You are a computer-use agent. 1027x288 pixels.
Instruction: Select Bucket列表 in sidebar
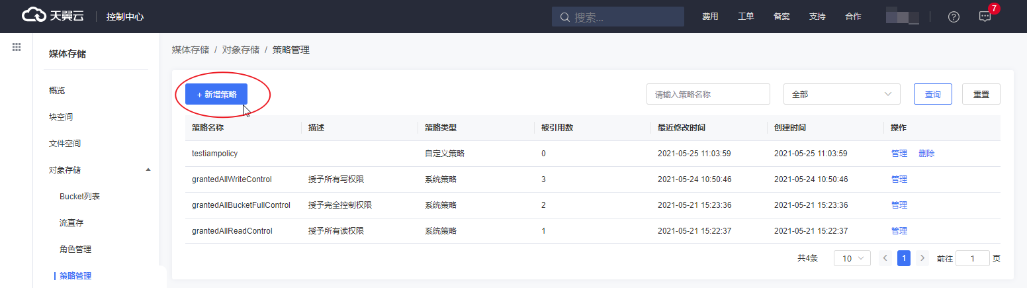[x=79, y=197]
